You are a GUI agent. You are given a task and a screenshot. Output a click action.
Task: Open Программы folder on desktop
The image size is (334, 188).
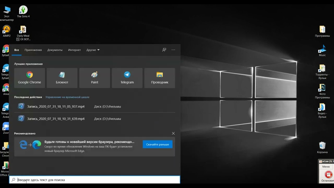[x=322, y=31]
